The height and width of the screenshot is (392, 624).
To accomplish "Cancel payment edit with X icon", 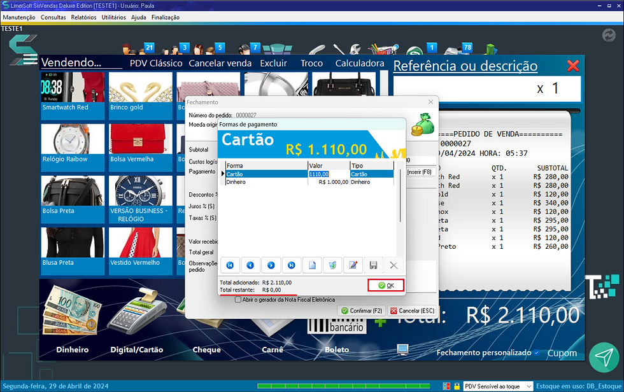I will click(394, 265).
